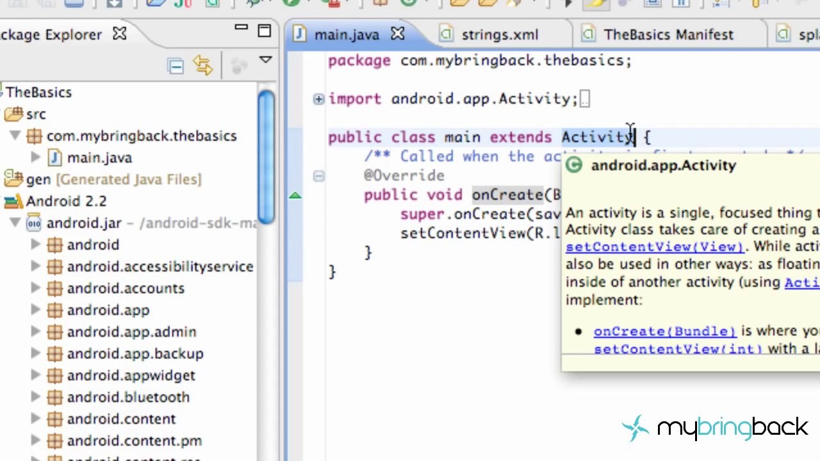Select android.content.pm package label
Screen dimensions: 820x461
coord(135,441)
